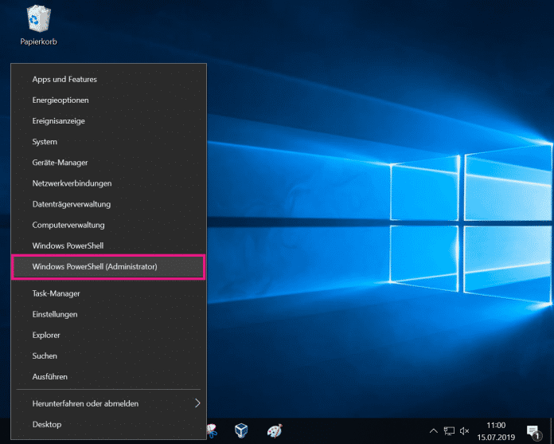Open Netzwerkverbindungen
This screenshot has width=554, height=444.
(x=72, y=183)
